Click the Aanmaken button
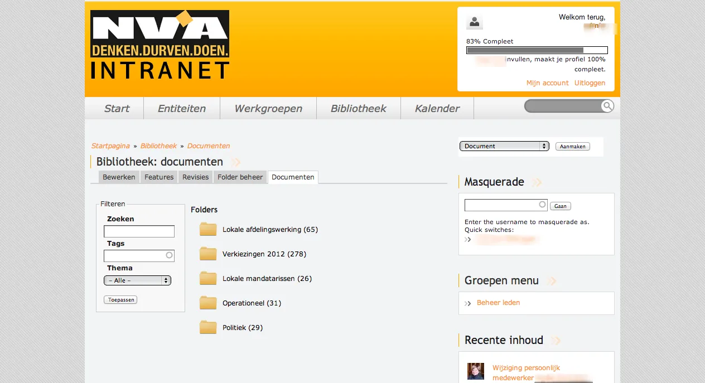The image size is (705, 383). (x=573, y=147)
